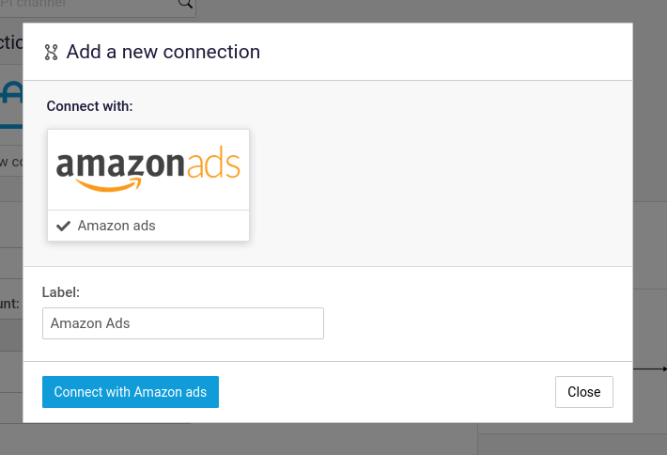Click the partial unt: label behind dialog
The image size is (667, 455).
tap(9, 304)
